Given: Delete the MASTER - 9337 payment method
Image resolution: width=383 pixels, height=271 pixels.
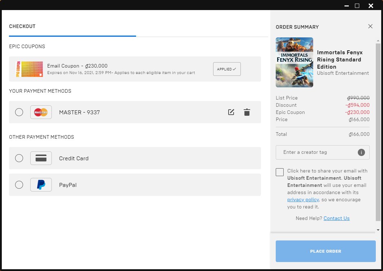Looking at the screenshot, I should (x=247, y=112).
